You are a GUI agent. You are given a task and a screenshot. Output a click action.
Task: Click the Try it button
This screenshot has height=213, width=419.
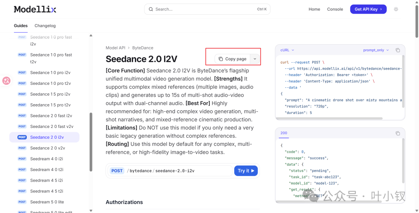click(246, 171)
